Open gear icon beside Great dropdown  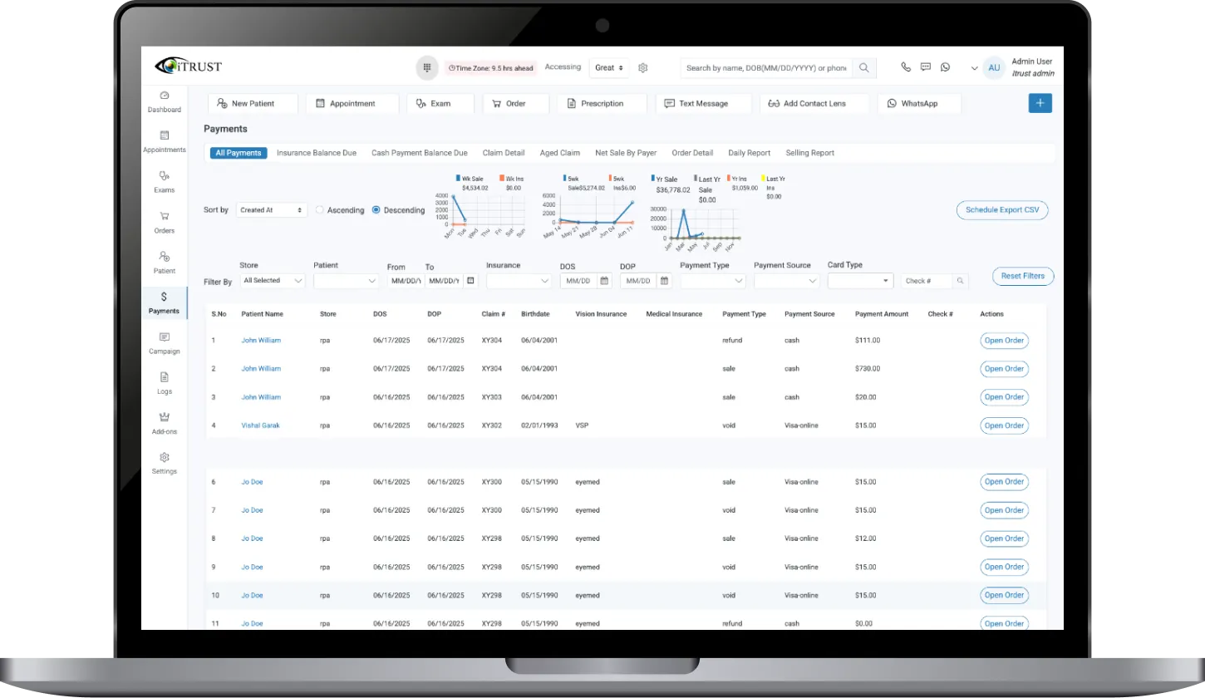[642, 68]
